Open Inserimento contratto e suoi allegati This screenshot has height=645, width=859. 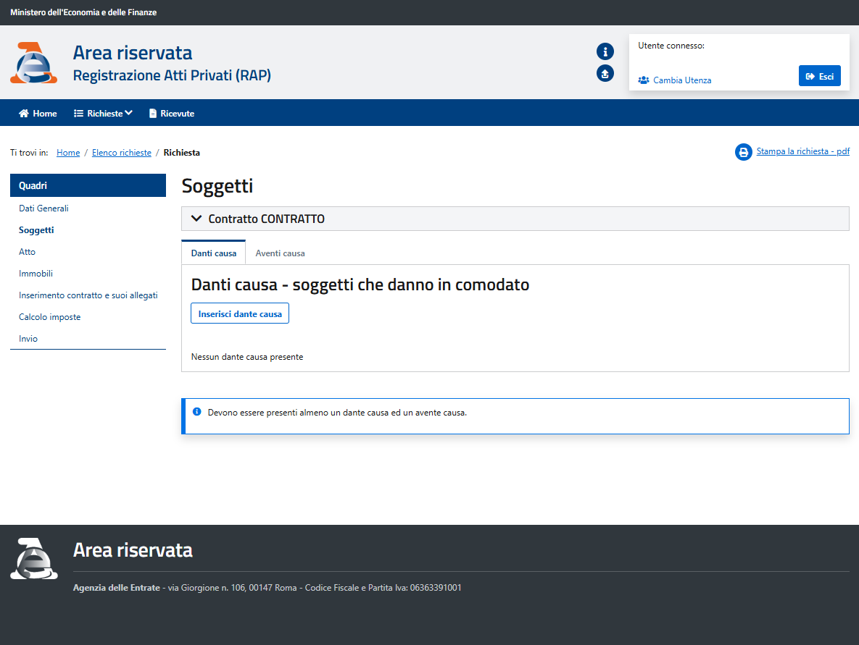point(88,295)
